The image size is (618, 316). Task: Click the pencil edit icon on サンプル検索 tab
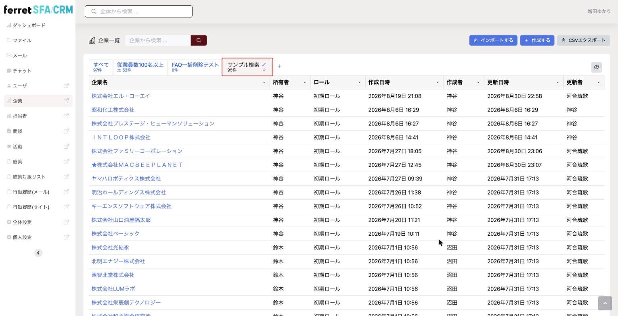point(264,64)
